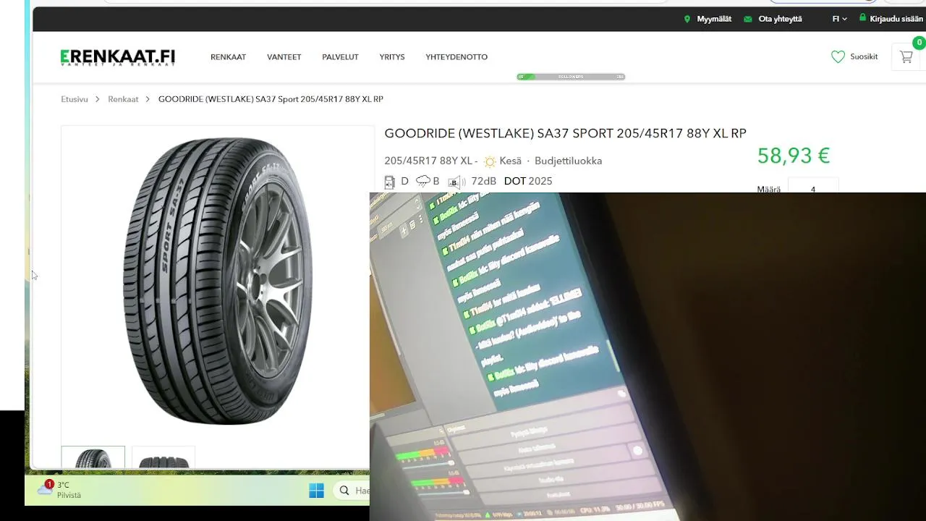Click the followers progress bar overlay
The width and height of the screenshot is (926, 521).
coord(571,77)
